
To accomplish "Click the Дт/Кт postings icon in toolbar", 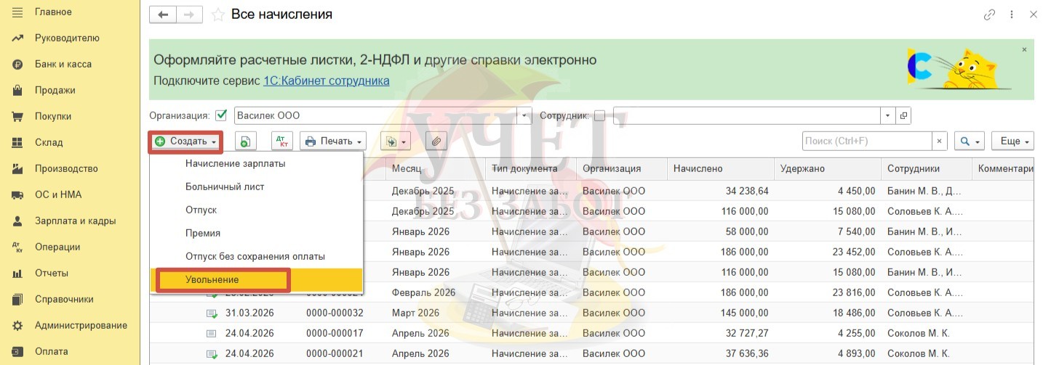I will pyautogui.click(x=282, y=142).
